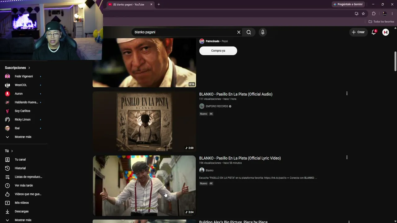This screenshot has height=223, width=397.
Task: Close the blanko pagani YouTube browser tab
Action: click(x=151, y=4)
